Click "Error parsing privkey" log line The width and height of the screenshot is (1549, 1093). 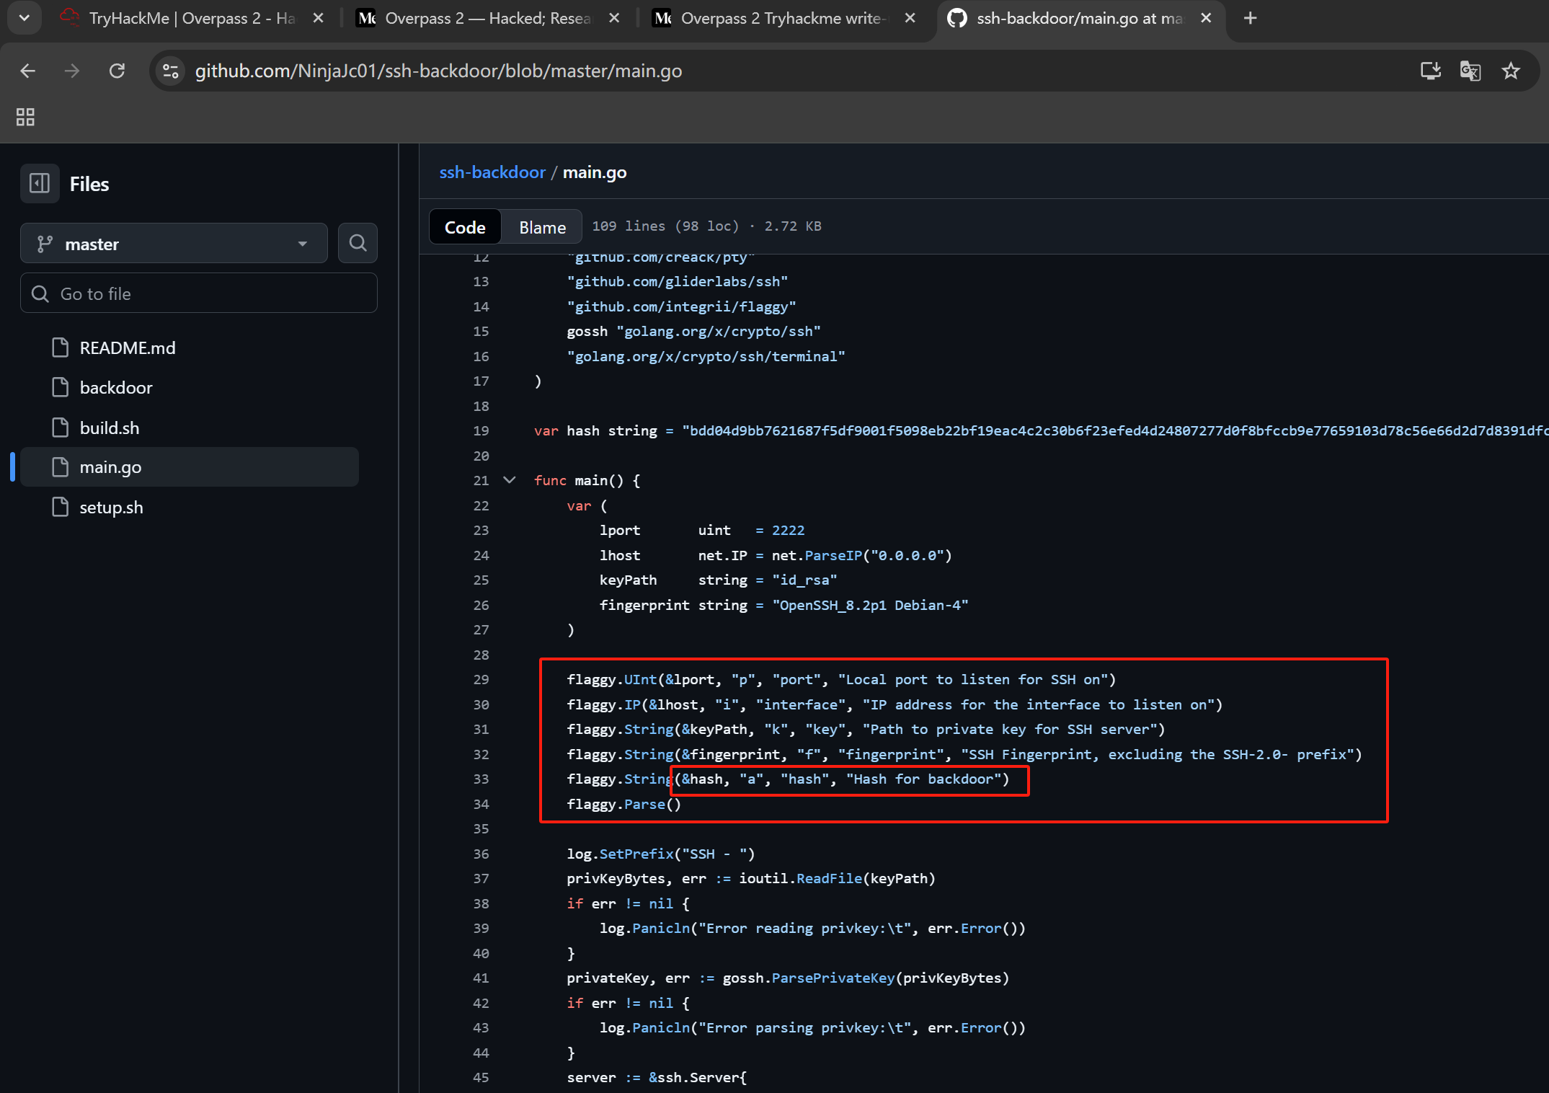point(812,1027)
